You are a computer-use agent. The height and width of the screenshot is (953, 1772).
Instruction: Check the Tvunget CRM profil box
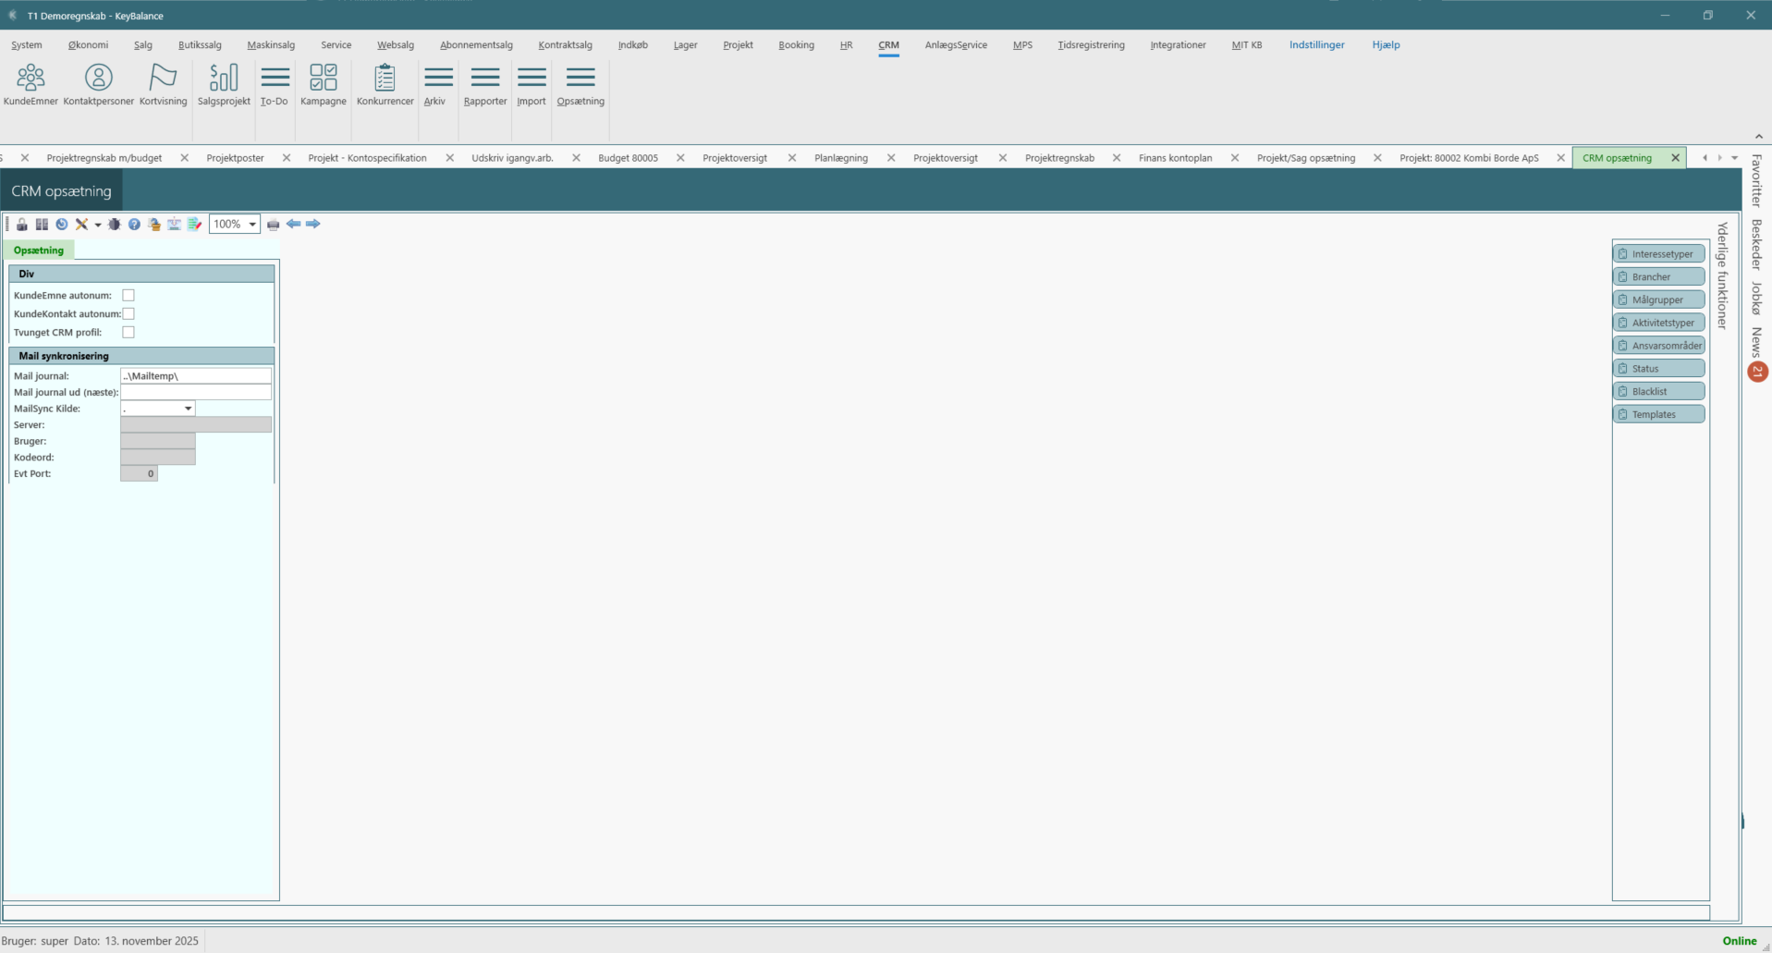pyautogui.click(x=128, y=332)
